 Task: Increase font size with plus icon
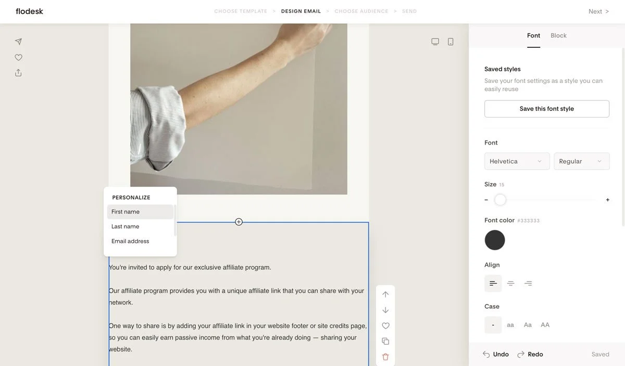coord(607,200)
